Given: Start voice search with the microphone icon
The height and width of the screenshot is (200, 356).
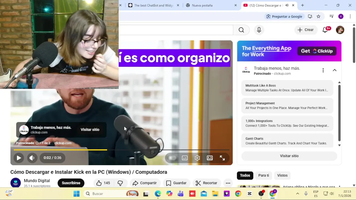Looking at the screenshot, I should pyautogui.click(x=259, y=30).
